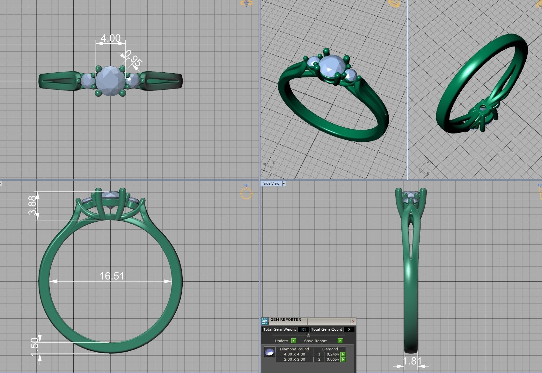The height and width of the screenshot is (373, 542).
Task: Click the Total Gem Count label
Action: (x=326, y=330)
